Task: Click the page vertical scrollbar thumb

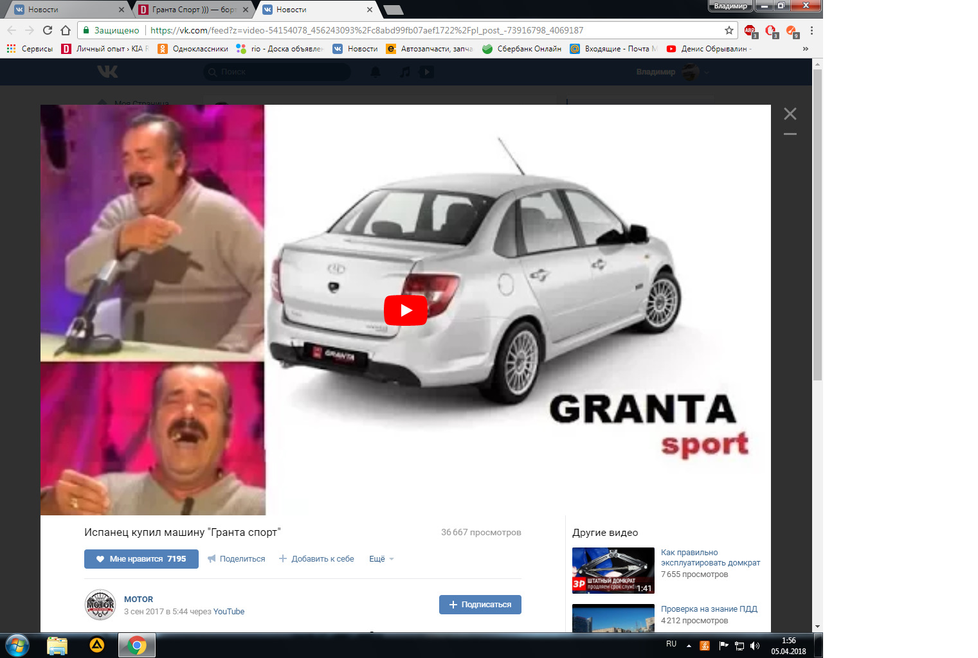Action: pyautogui.click(x=817, y=225)
